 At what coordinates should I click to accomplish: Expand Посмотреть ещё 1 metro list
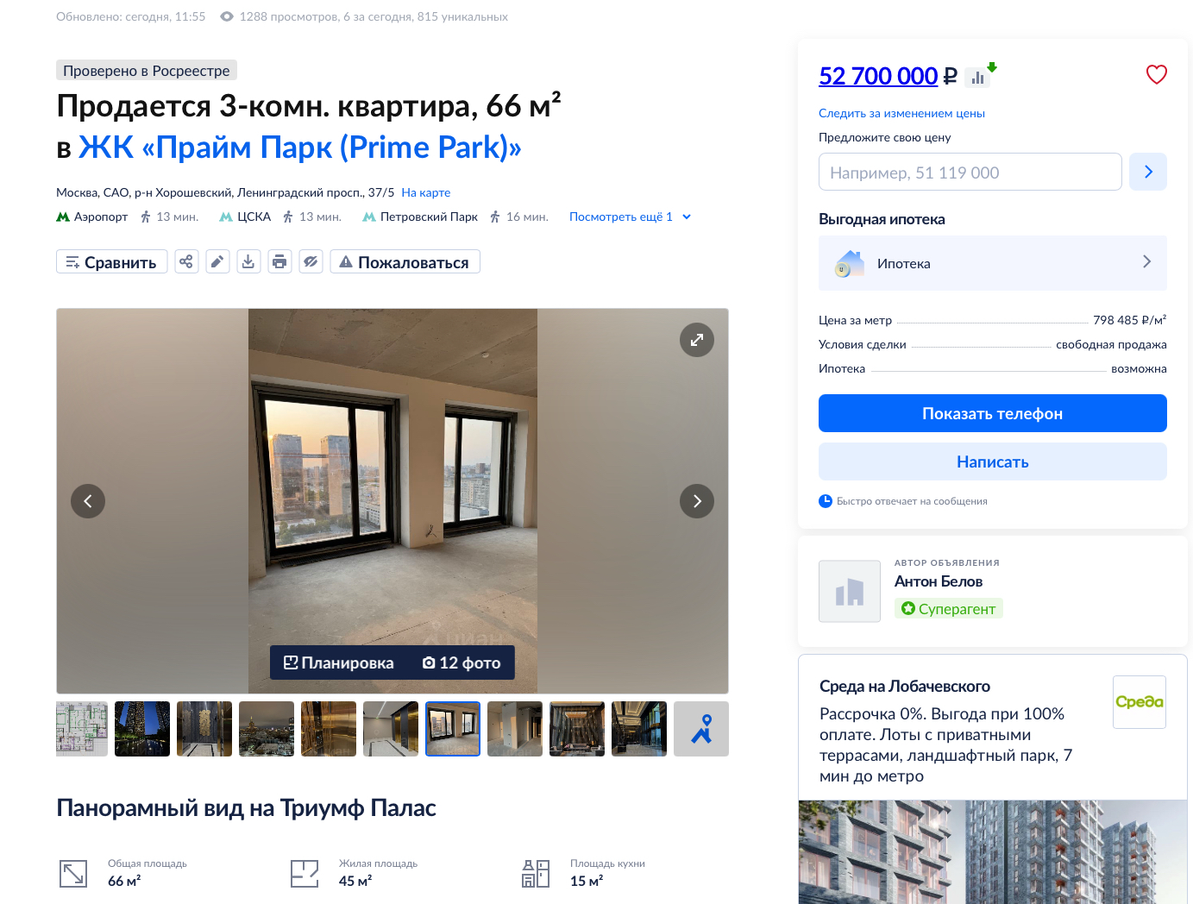coord(630,217)
